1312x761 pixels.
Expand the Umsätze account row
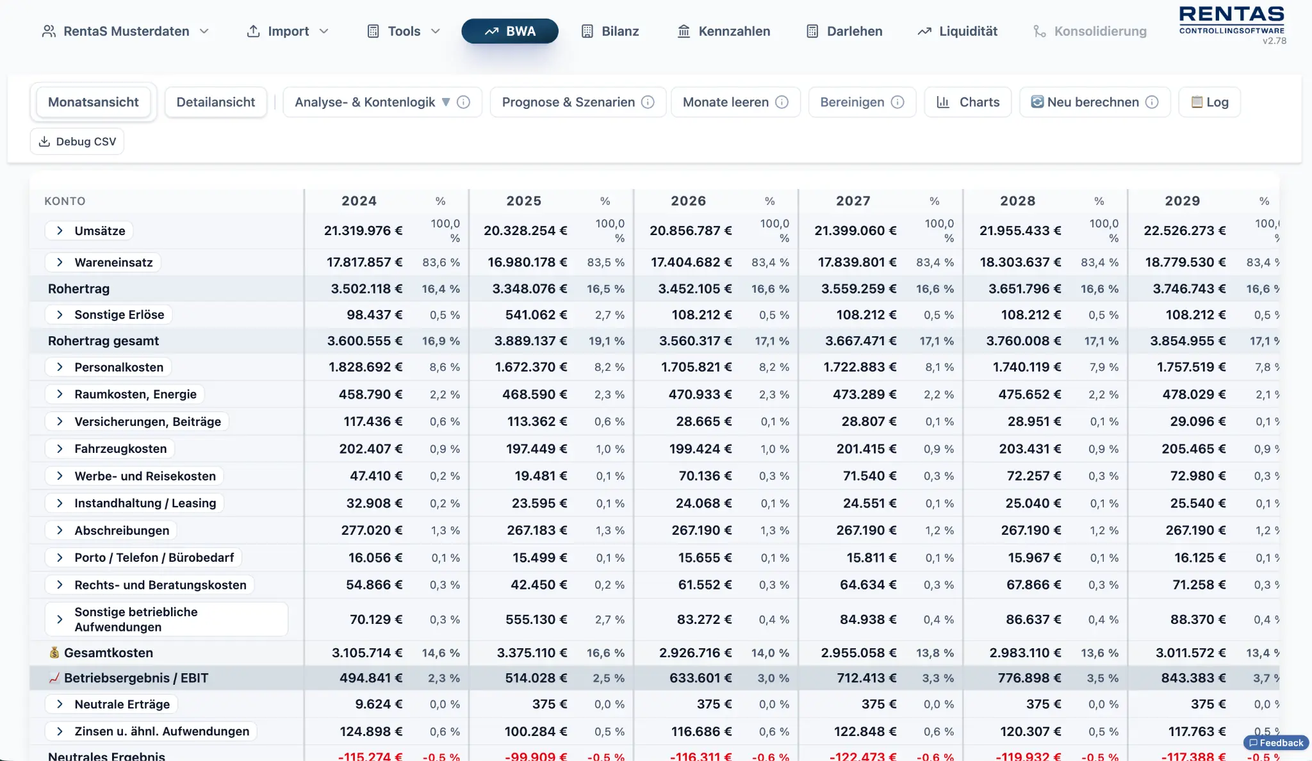point(60,231)
